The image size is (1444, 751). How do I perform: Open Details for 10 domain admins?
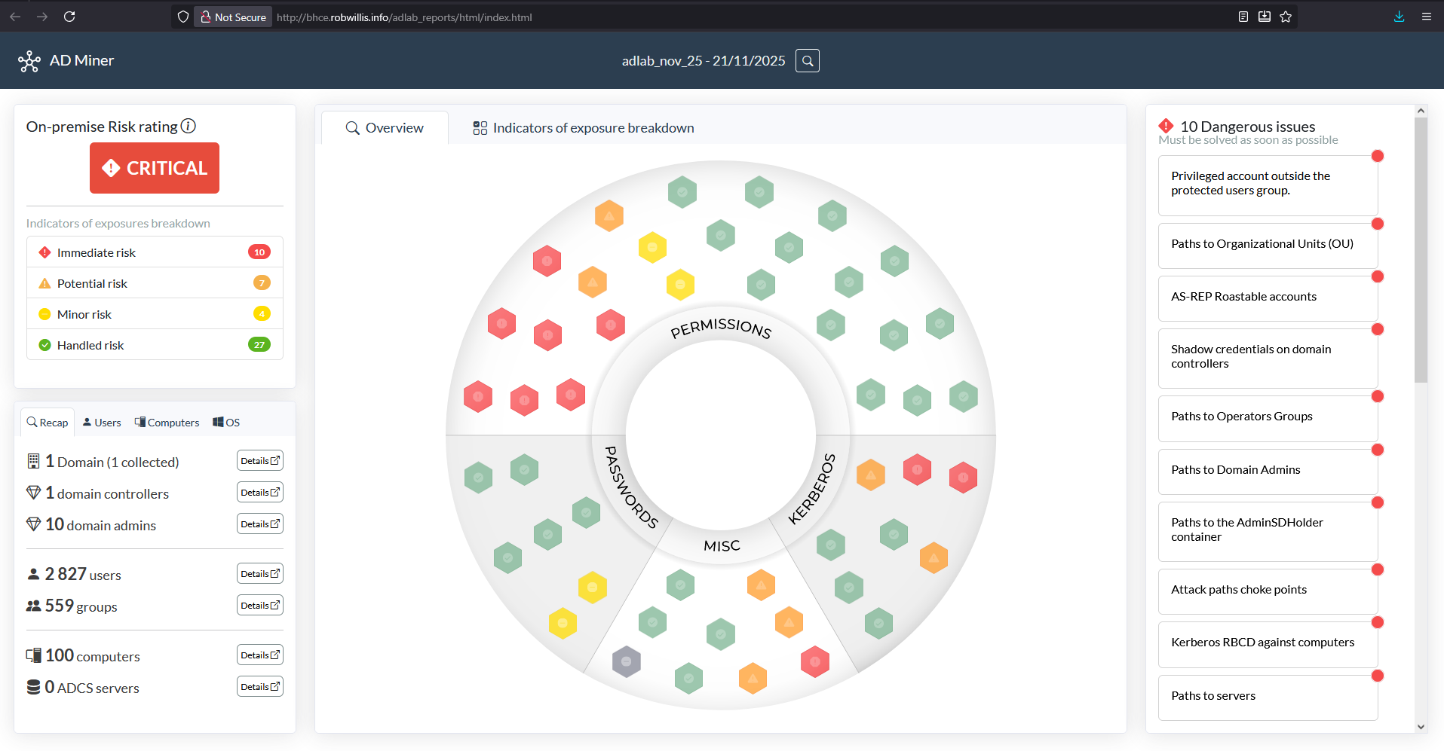[x=259, y=524]
